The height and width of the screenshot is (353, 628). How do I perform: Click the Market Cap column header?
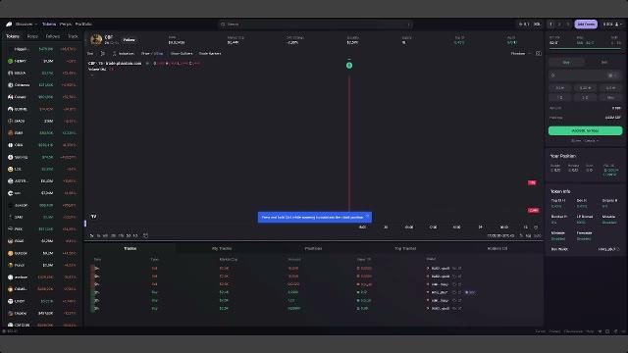229,259
